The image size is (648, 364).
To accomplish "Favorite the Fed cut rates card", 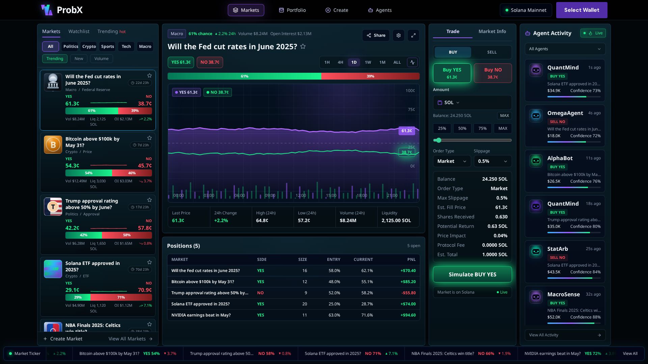I will pos(150,75).
